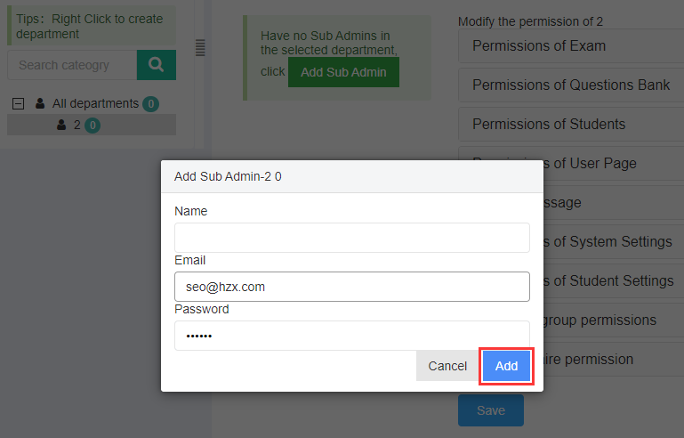Click the magnifier search category button
This screenshot has height=438, width=684.
157,65
